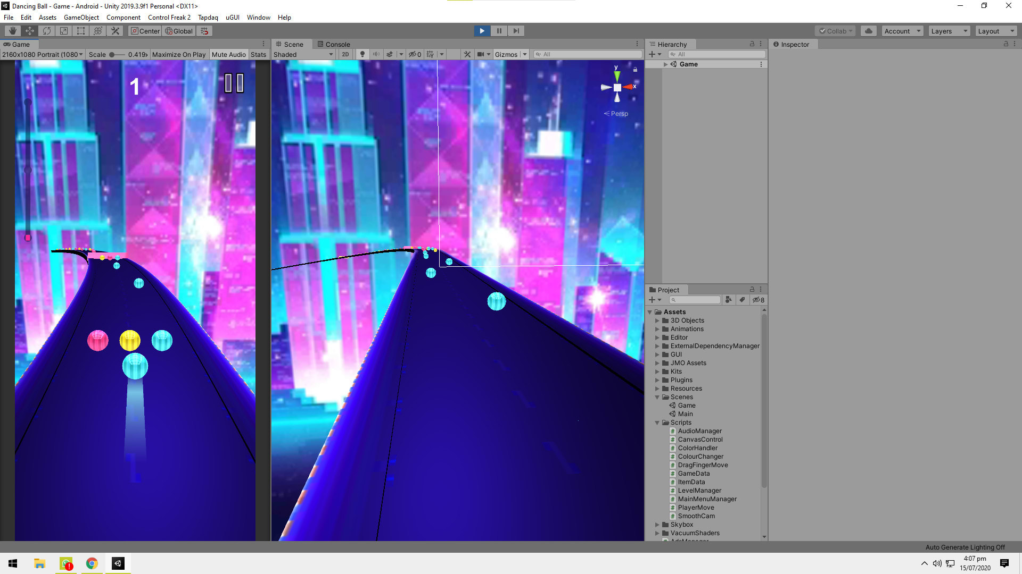Expand the 3D Objects folder
Screen dimensions: 1022x574
pyautogui.click(x=657, y=320)
